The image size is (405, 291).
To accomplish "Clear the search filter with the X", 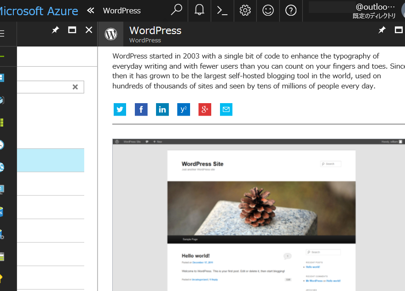I will [x=75, y=87].
